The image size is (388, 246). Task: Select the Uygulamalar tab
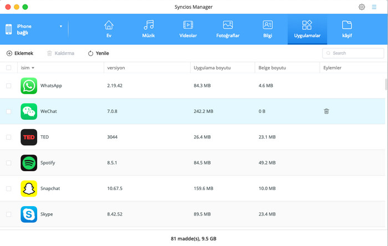[307, 29]
